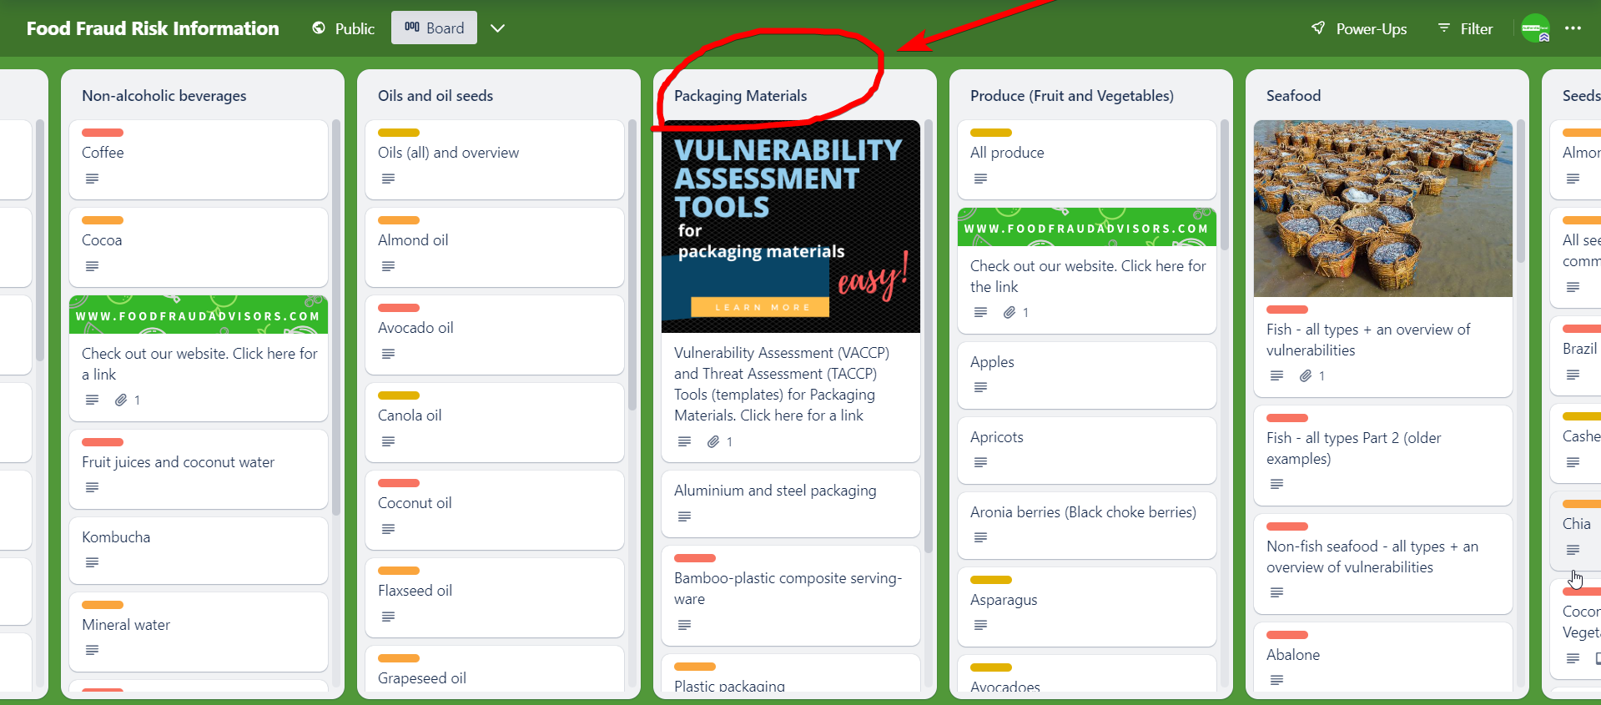Click attachment paperclip on Packaging Materials tools card

[713, 441]
